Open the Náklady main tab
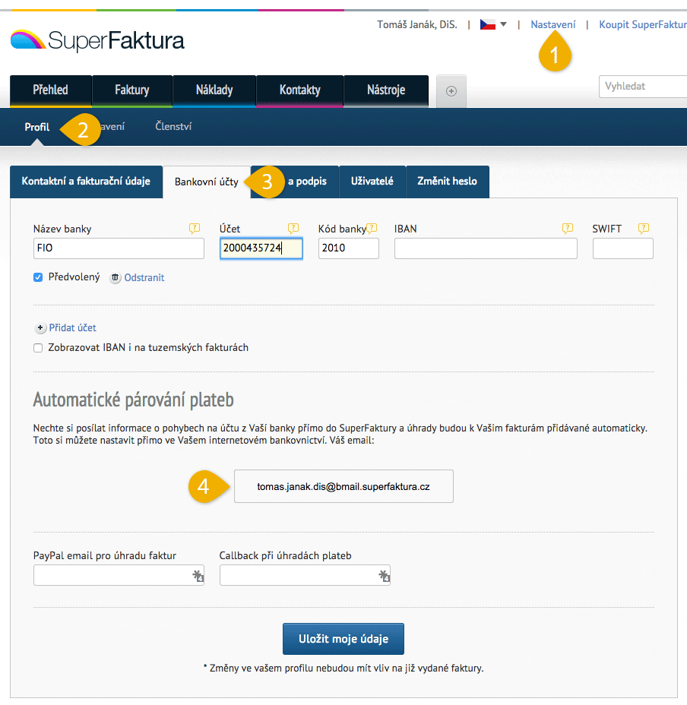 [x=214, y=91]
